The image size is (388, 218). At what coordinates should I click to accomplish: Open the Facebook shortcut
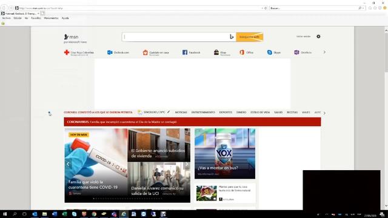pyautogui.click(x=192, y=53)
